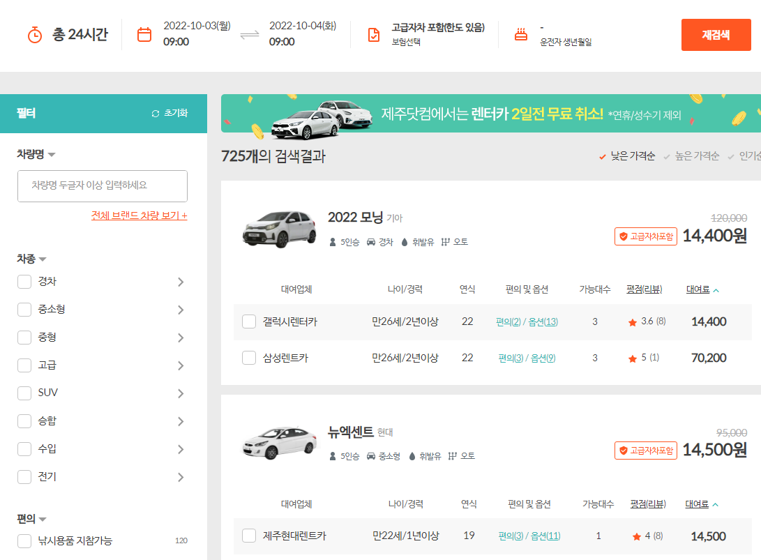Sort results by 낮은 가격순
Viewport: 761px width, 560px height.
(x=633, y=156)
